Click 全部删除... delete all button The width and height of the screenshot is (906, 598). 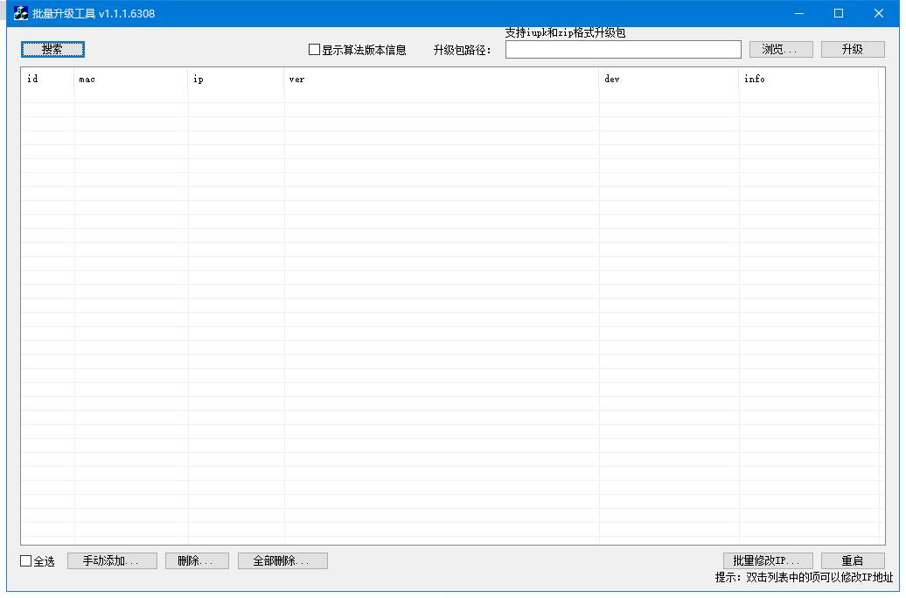[x=282, y=561]
